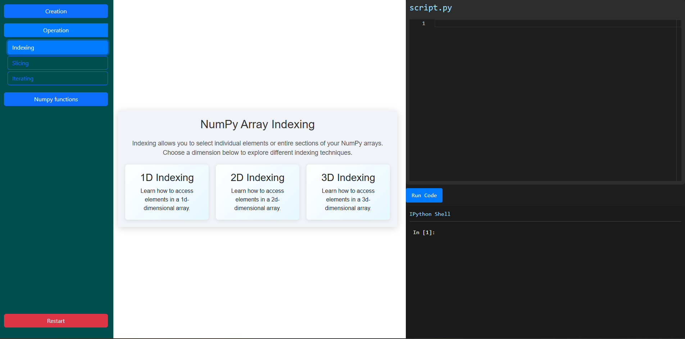685x339 pixels.
Task: Click the NumPy Array Indexing heading
Action: point(257,124)
